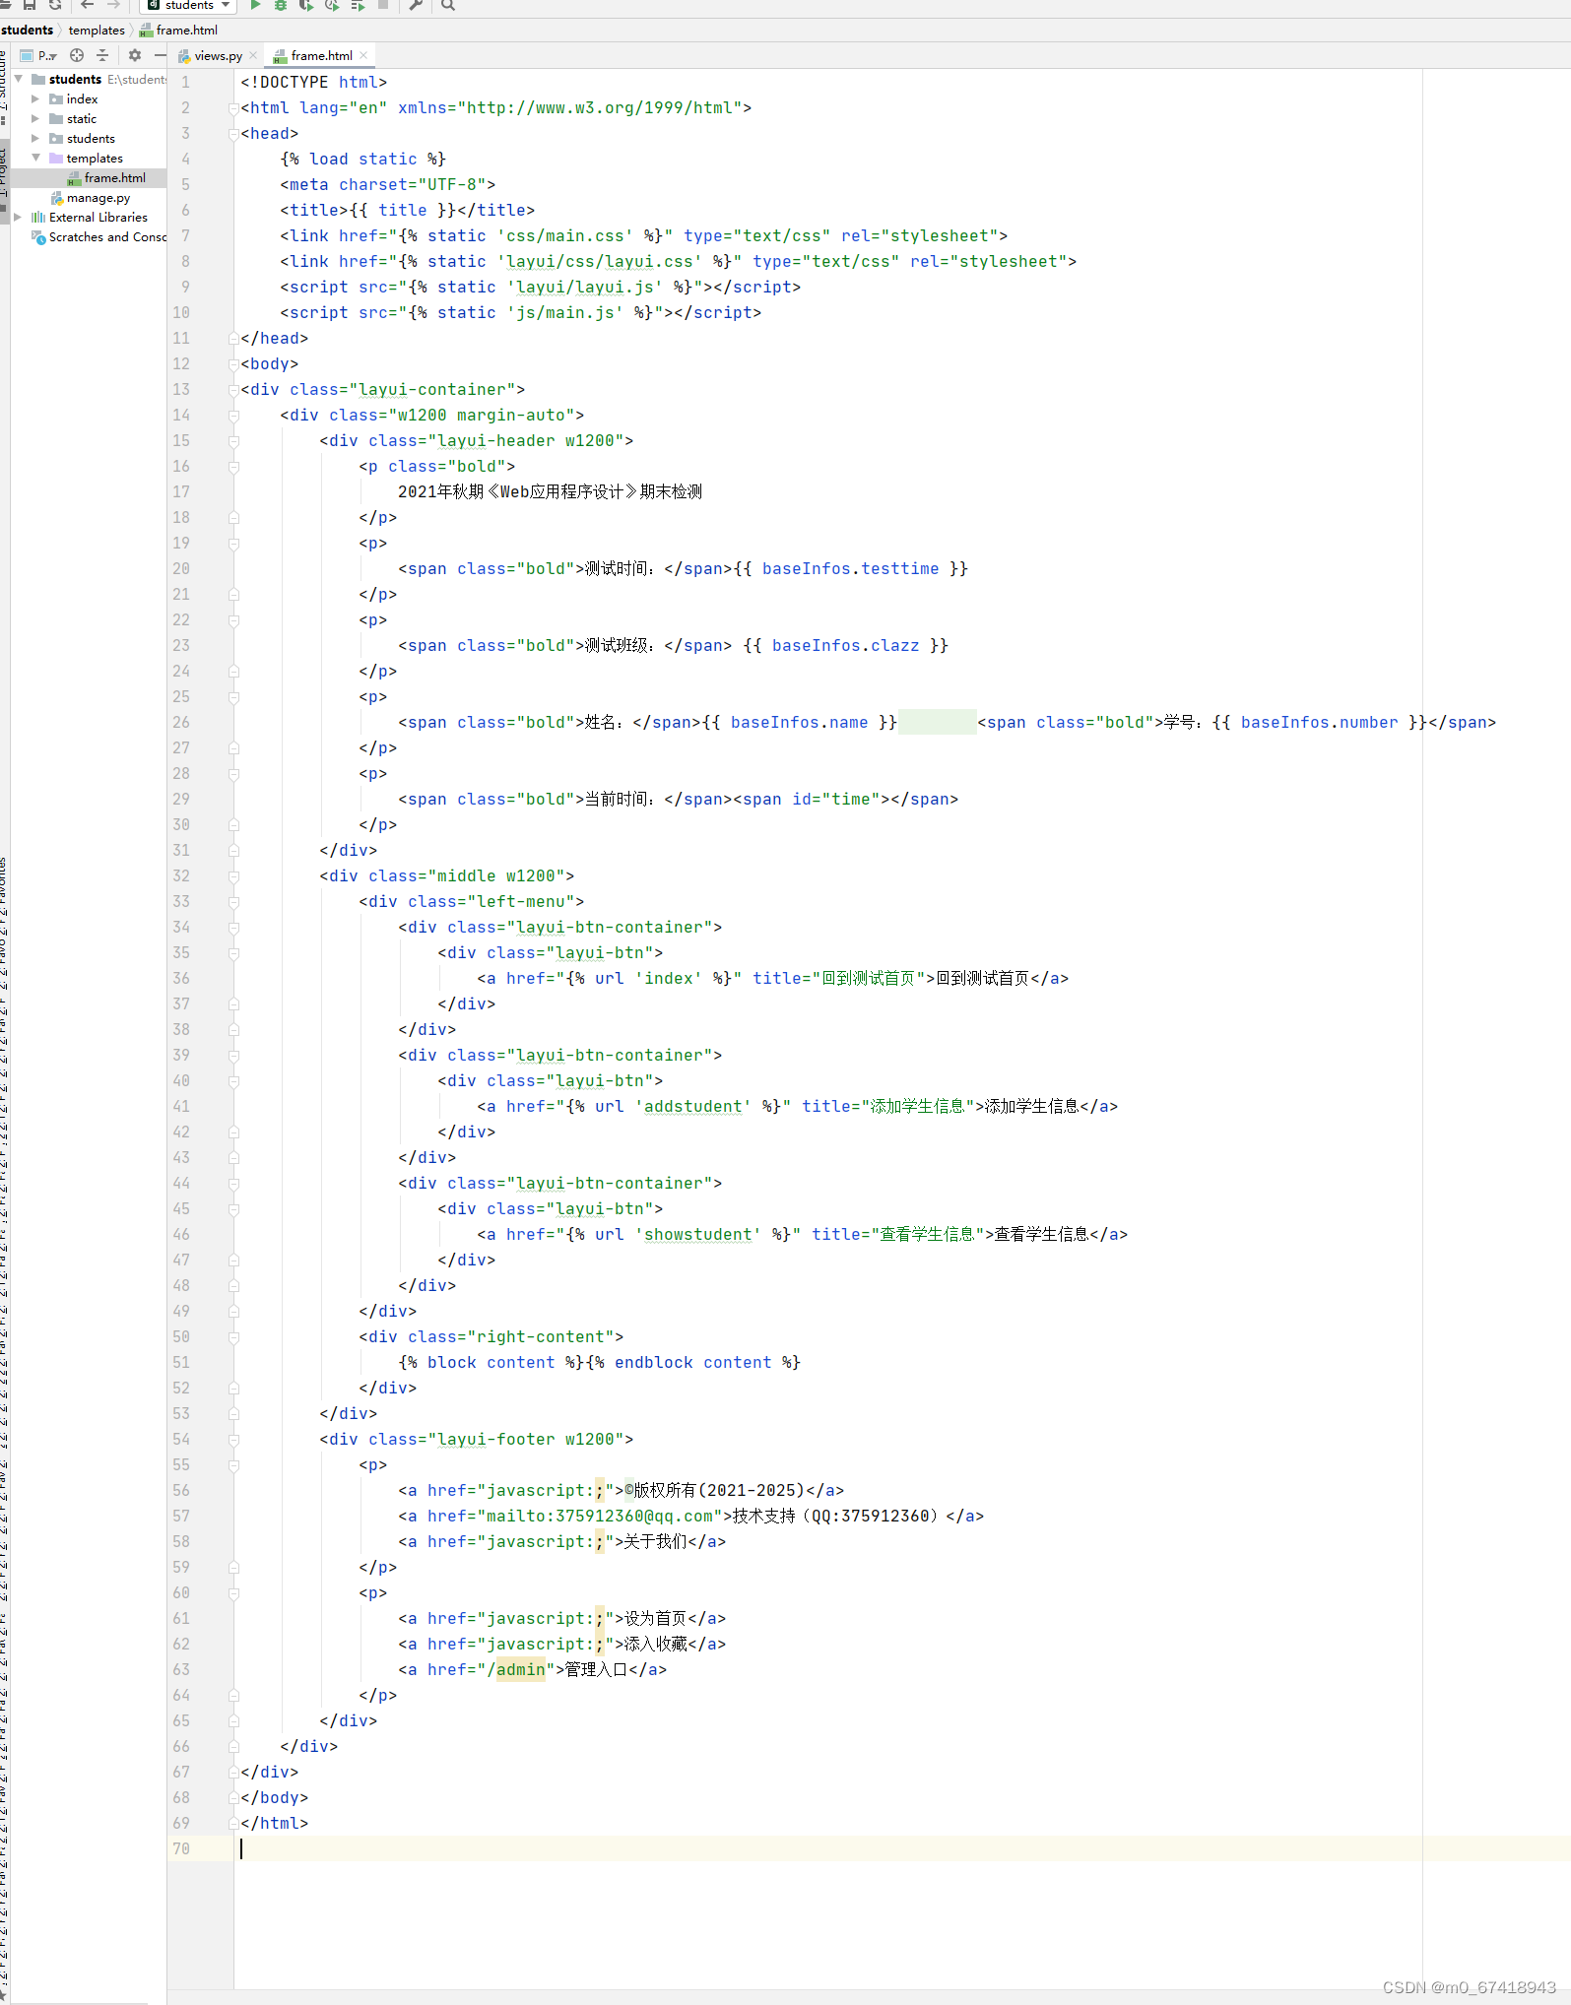
Task: Fold the head tag at line 3
Action: [233, 134]
